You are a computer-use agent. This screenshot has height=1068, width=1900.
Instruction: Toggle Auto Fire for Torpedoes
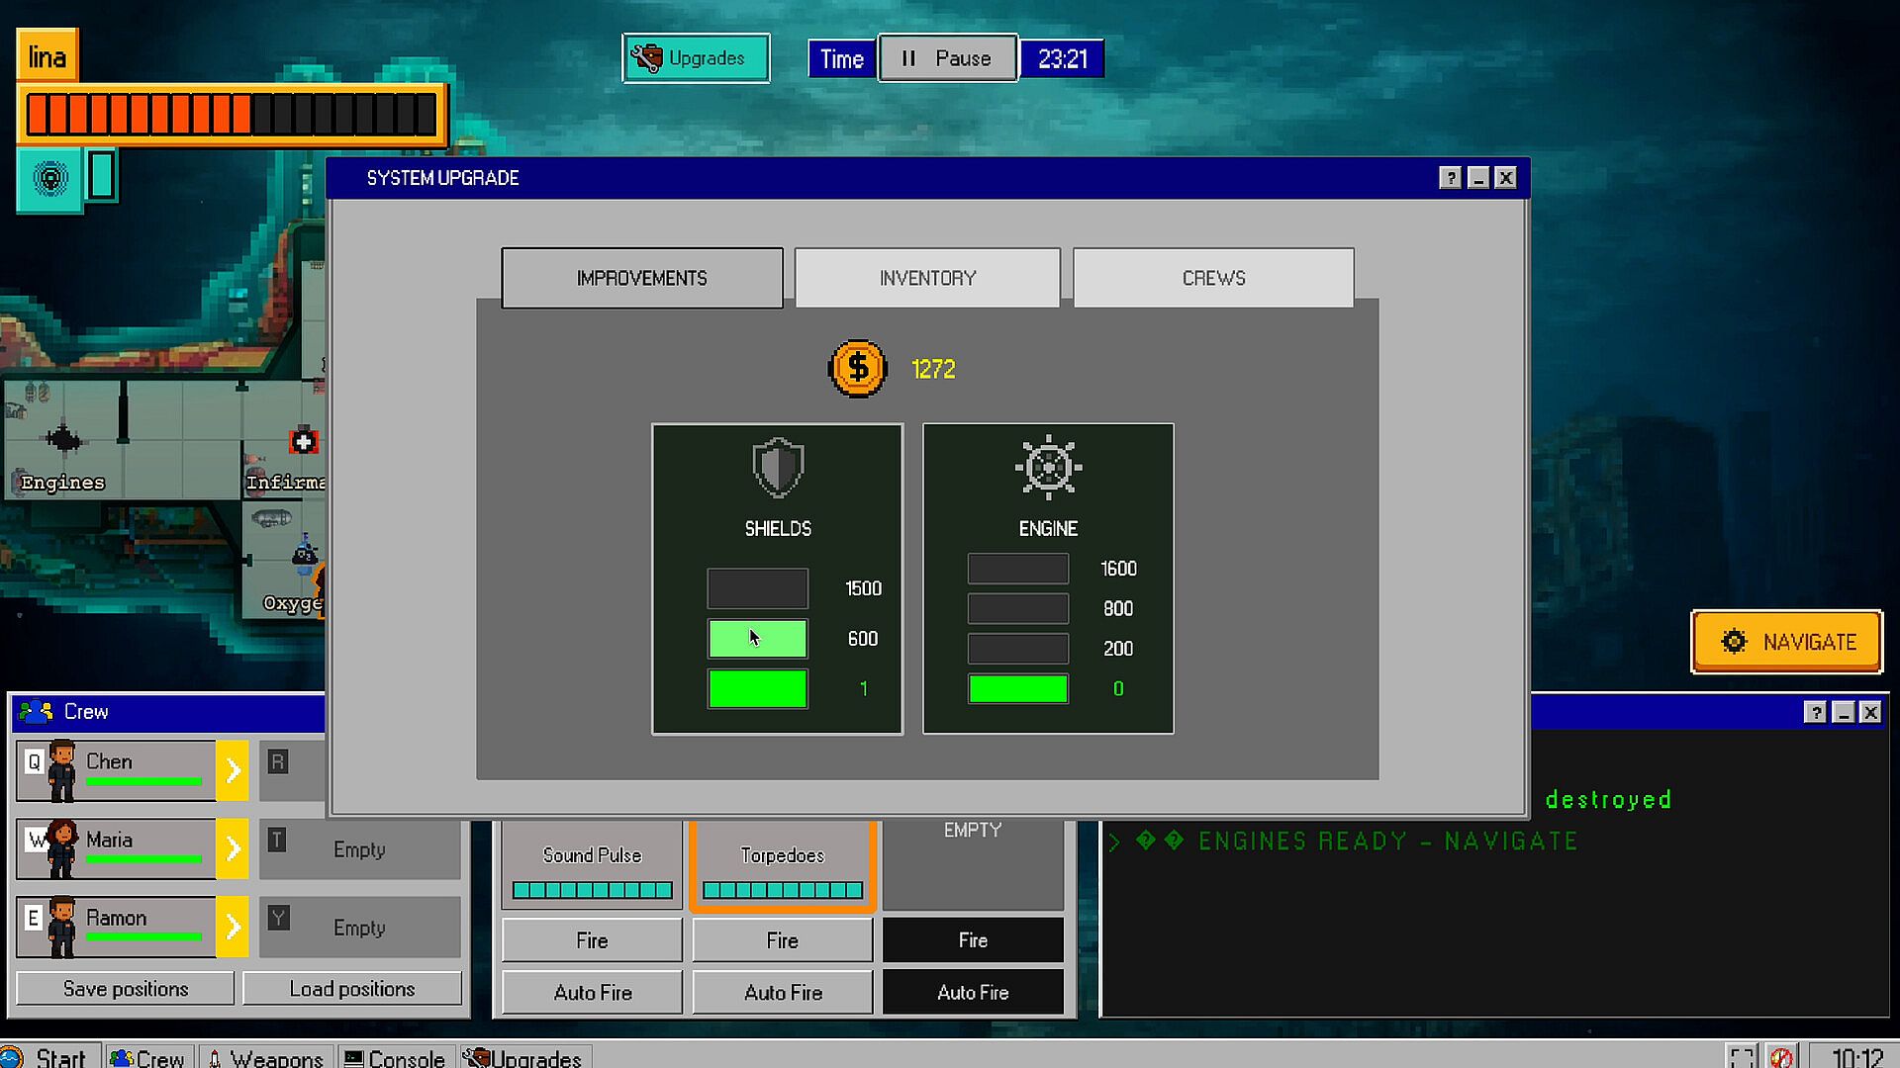782,992
